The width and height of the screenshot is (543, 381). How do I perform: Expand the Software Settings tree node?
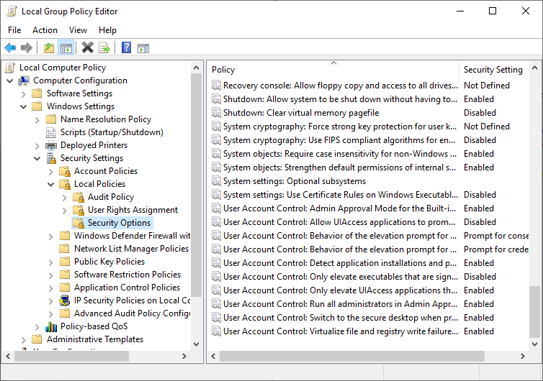point(23,93)
